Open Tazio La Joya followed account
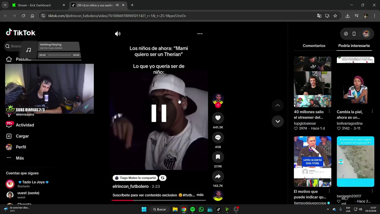Screen dimensions: 380x214 tap(27, 184)
